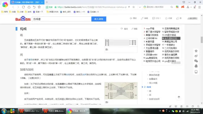Click the scissors screenshot tool icon
The height and width of the screenshot is (114, 203).
pyautogui.click(x=188, y=7)
